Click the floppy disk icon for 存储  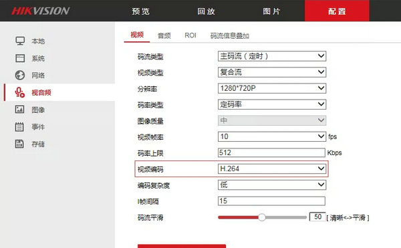[19, 144]
